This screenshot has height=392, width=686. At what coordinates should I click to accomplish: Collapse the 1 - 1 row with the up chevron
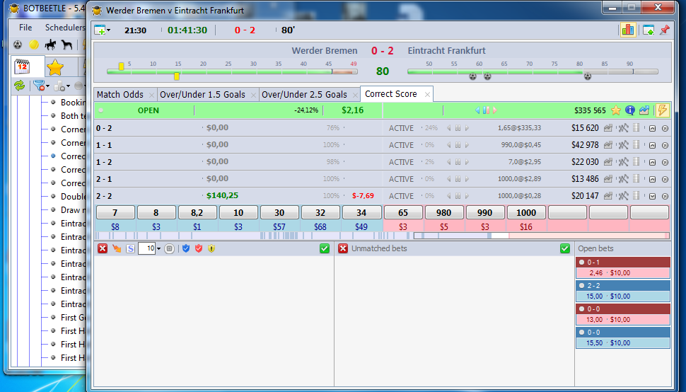pyautogui.click(x=652, y=145)
